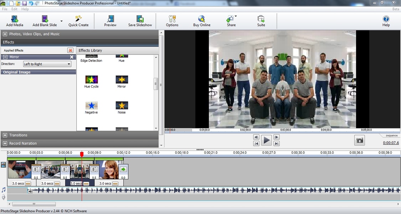Click the speaker icon on the audio track
This screenshot has height=214, width=401.
(x=30, y=191)
